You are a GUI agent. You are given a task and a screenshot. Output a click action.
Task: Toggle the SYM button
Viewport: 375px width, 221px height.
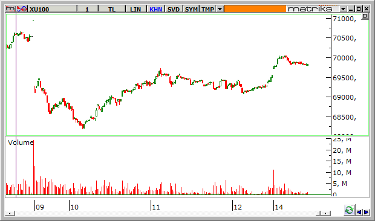click(x=191, y=9)
